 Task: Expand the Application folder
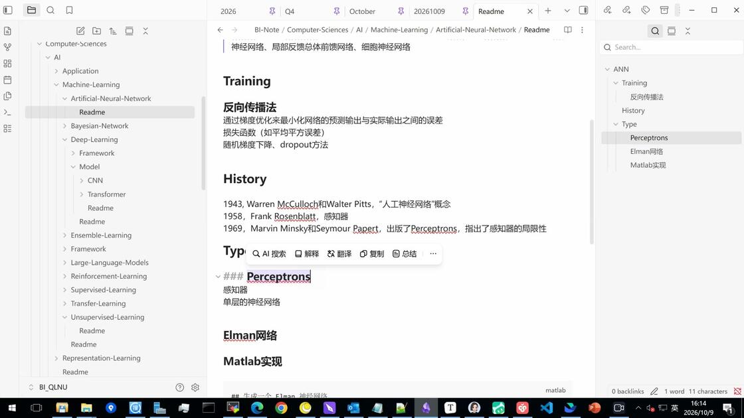point(56,71)
